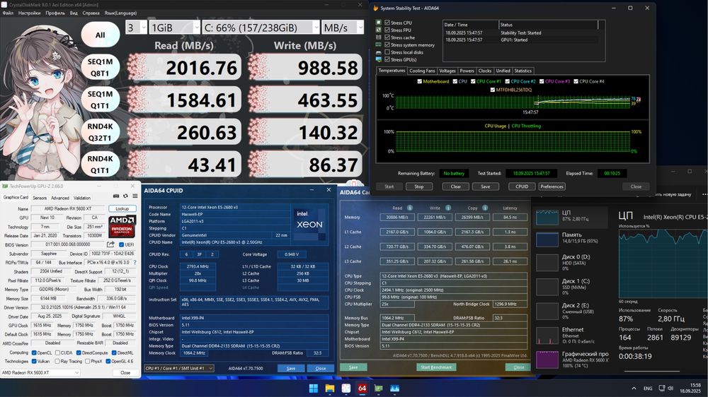708x397 pixels.
Task: Click the Read info icon in AIDA64 benchmark
Action: pos(409,208)
